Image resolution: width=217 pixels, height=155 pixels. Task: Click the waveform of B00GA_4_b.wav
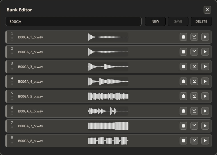pos(108,81)
